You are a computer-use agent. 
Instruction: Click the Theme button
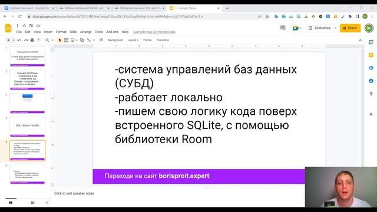(x=147, y=40)
